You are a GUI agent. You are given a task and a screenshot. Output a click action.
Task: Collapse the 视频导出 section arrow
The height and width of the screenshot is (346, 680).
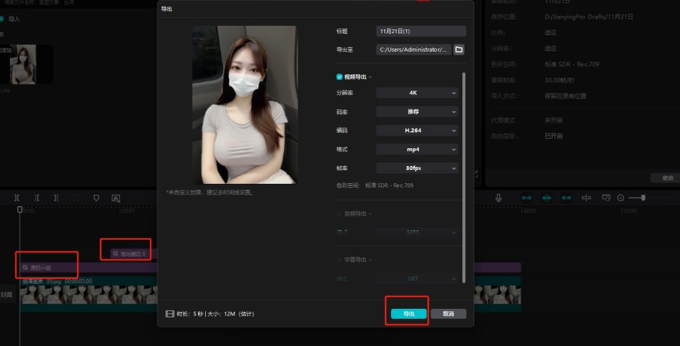371,77
